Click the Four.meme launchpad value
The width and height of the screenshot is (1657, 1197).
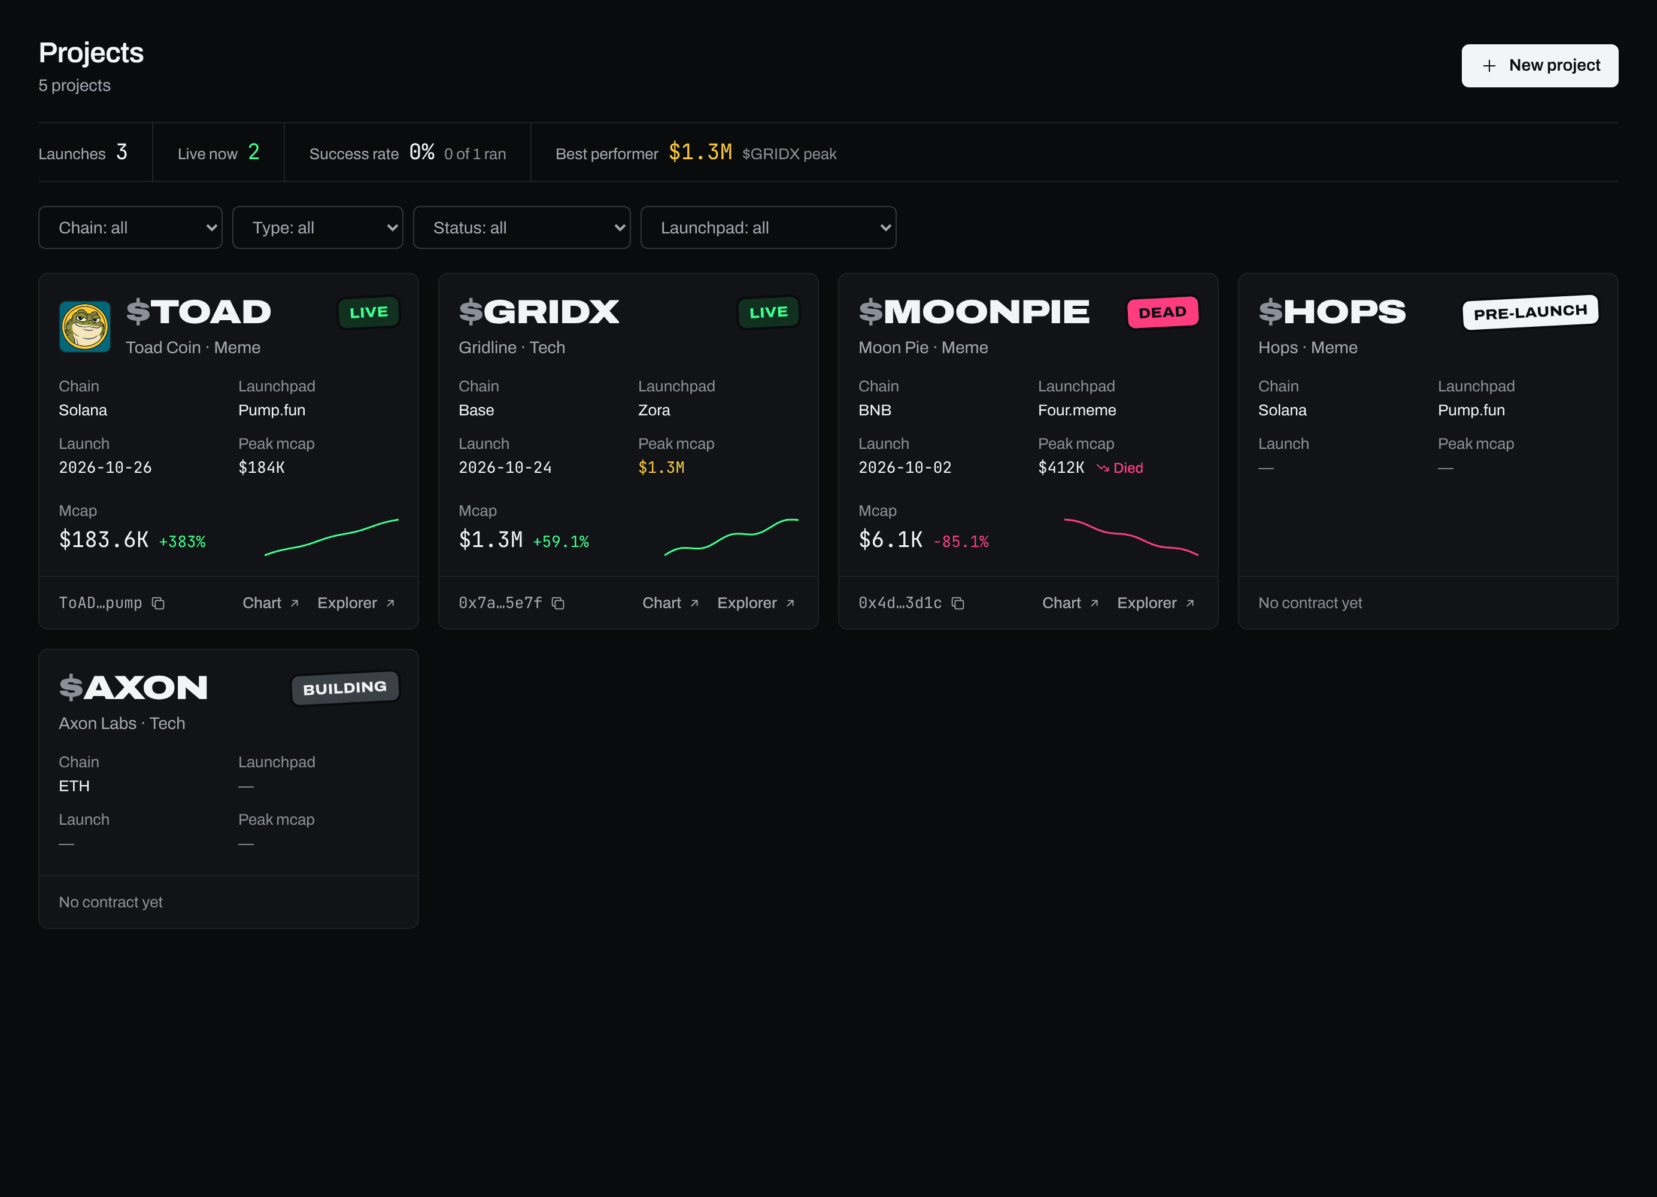point(1077,411)
